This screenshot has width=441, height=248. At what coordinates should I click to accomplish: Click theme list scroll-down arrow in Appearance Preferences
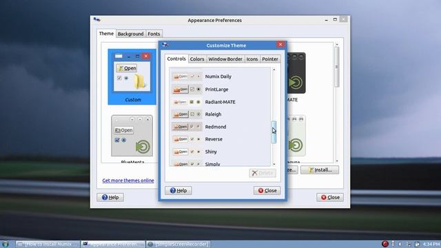click(x=337, y=161)
